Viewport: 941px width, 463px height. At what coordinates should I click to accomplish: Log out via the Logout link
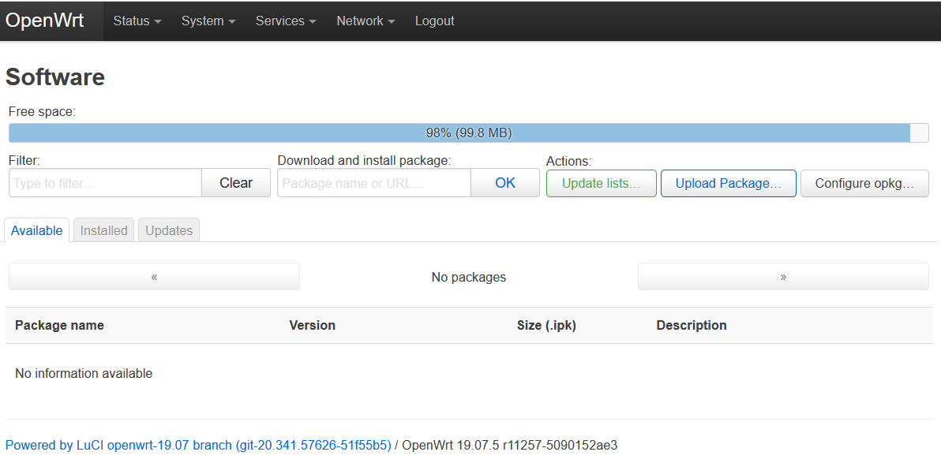434,21
